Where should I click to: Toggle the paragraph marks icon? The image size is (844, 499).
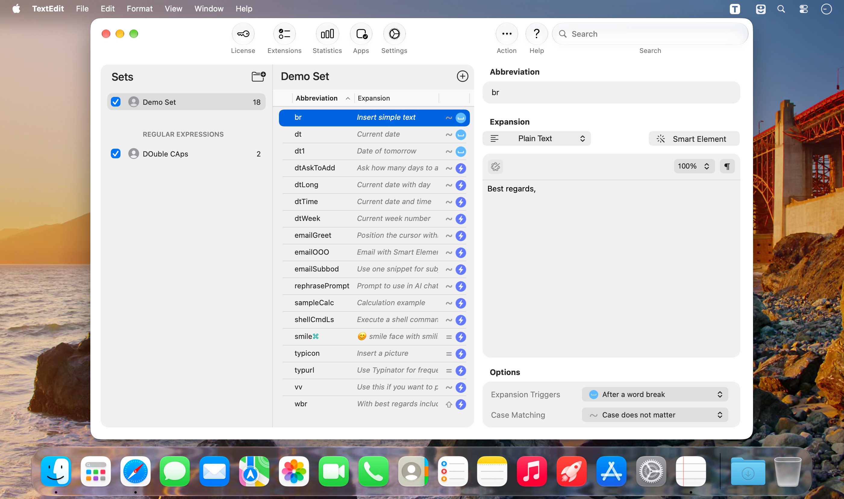727,166
